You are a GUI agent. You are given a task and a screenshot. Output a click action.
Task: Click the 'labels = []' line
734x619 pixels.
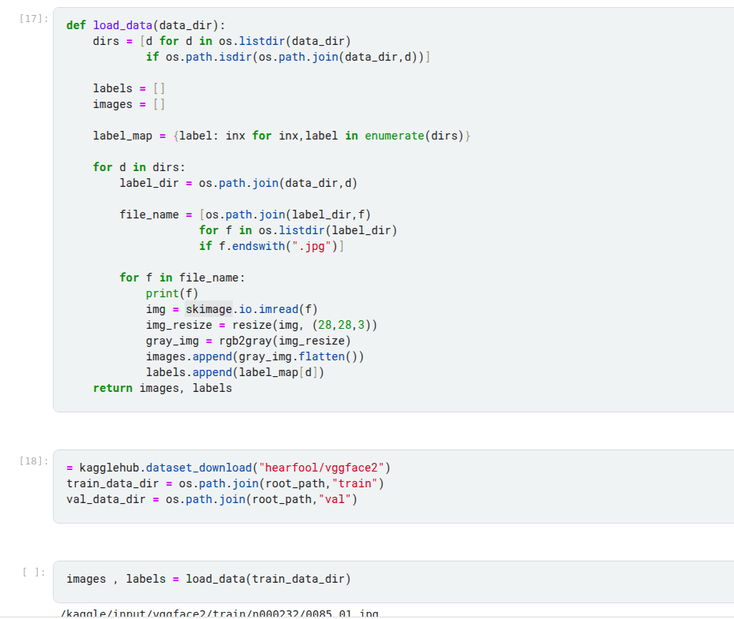pos(129,88)
